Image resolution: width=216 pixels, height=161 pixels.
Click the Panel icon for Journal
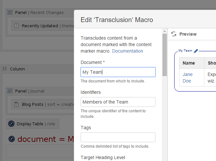[10, 91]
